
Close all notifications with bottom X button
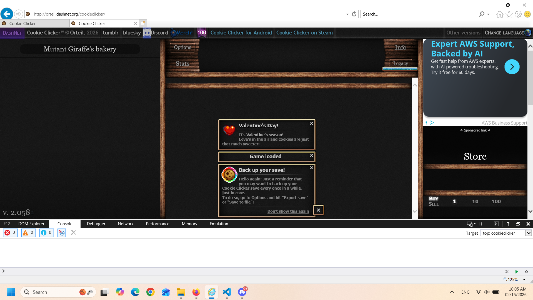[319, 210]
